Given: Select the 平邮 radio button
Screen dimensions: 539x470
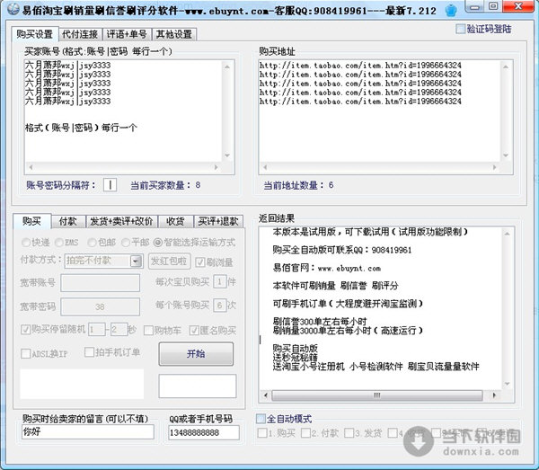Looking at the screenshot, I should click(x=126, y=243).
